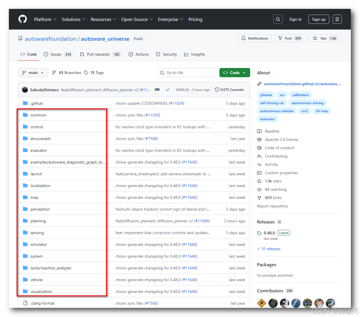Click SakodaShintaro's avatar in commit row
Viewport: 360px width, 317px height.
point(25,90)
